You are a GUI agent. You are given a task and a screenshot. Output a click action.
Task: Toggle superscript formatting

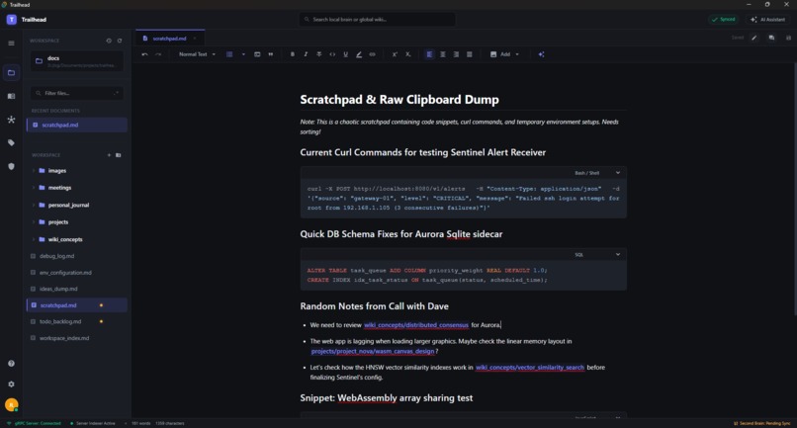395,54
